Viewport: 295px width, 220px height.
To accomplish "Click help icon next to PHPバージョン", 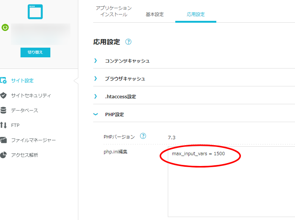I will point(143,136).
